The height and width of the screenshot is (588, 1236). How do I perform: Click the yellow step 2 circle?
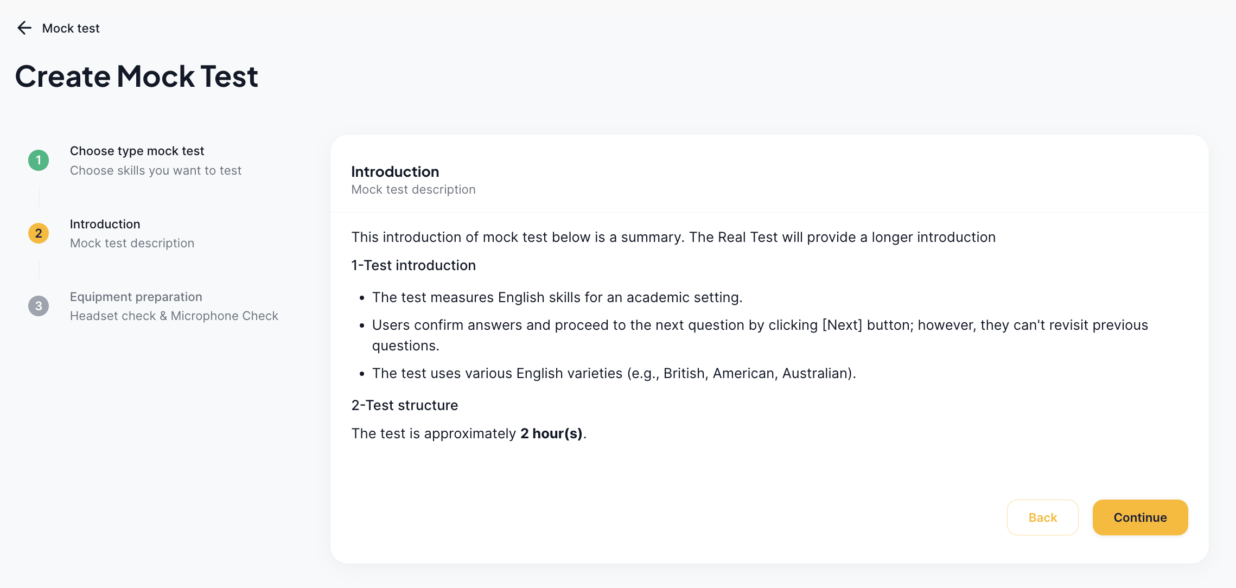(x=39, y=233)
